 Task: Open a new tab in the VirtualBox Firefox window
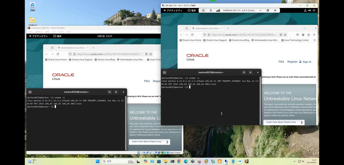(93, 48)
